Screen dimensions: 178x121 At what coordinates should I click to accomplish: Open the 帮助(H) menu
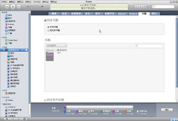54,2
